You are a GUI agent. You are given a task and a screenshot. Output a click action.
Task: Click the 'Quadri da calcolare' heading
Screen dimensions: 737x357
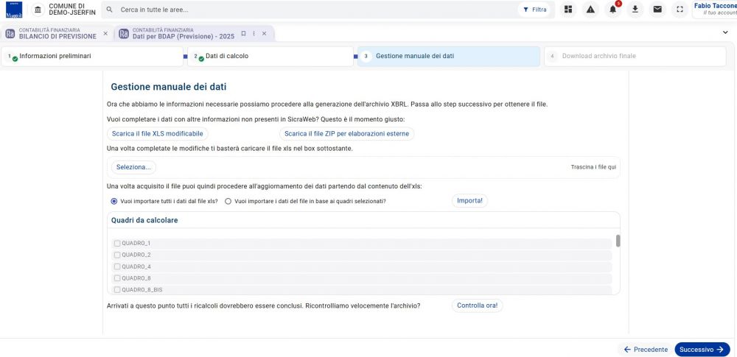(x=144, y=220)
